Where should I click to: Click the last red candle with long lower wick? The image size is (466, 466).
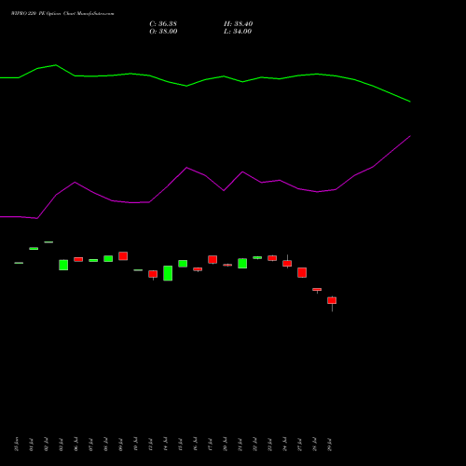332,300
